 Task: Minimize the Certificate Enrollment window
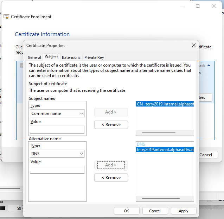[182, 6]
